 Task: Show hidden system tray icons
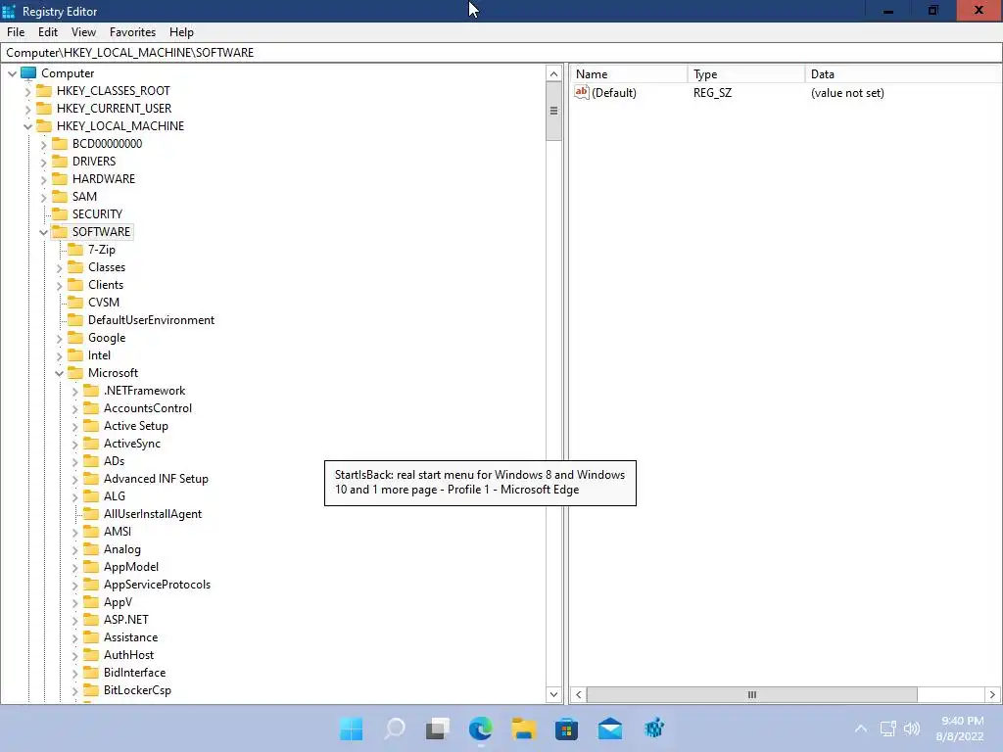point(861,728)
